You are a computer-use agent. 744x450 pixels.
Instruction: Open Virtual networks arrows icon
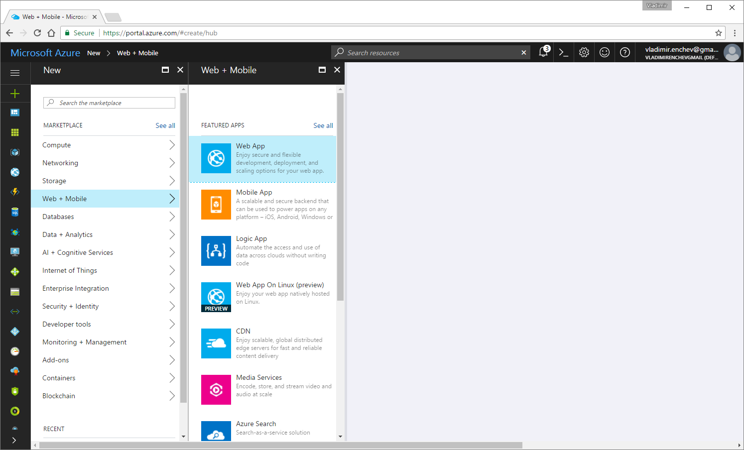[x=15, y=312]
